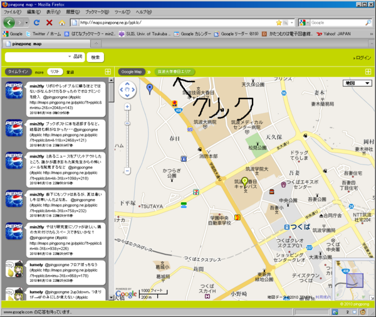
Task: Click the Google logo on the map
Action: tap(126, 294)
